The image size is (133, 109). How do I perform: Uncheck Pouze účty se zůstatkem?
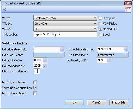tap(35, 88)
